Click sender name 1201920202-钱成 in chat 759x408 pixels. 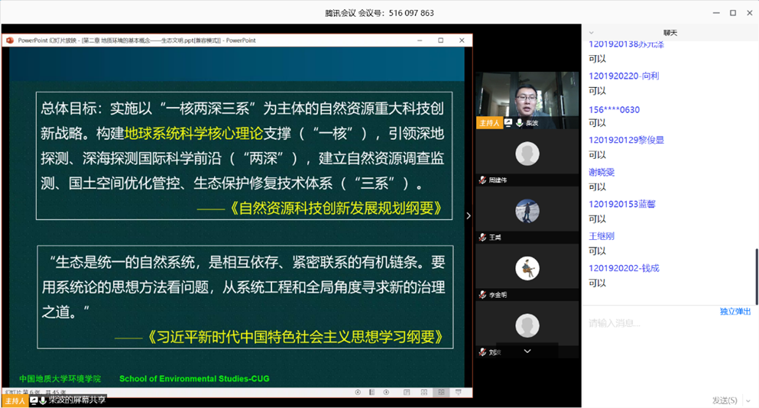point(624,268)
